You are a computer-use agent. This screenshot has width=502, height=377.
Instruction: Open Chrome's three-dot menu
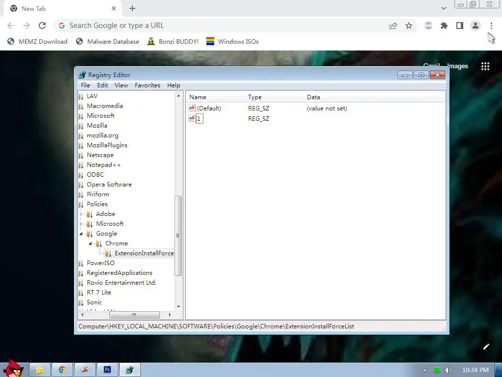491,26
